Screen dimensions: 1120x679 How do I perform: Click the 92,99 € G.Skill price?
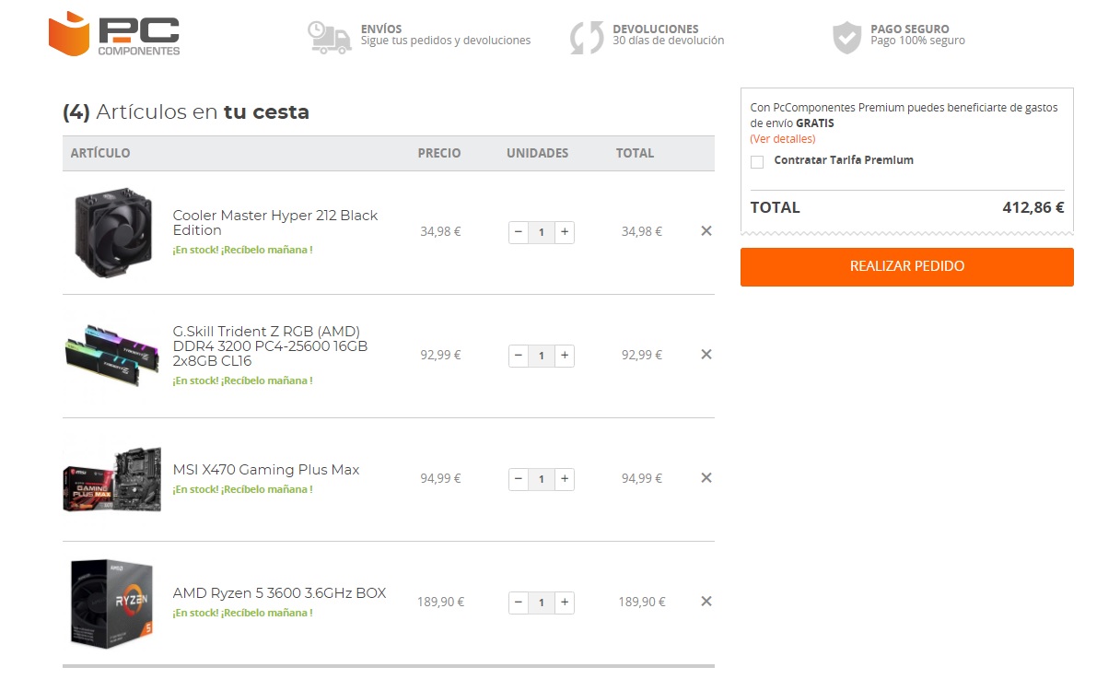click(x=441, y=355)
